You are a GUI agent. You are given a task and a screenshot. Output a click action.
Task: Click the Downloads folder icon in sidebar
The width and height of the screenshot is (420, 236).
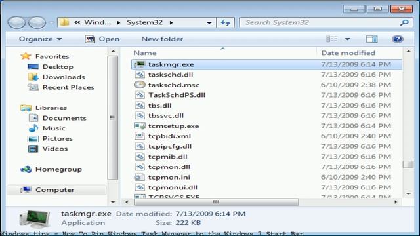(33, 77)
